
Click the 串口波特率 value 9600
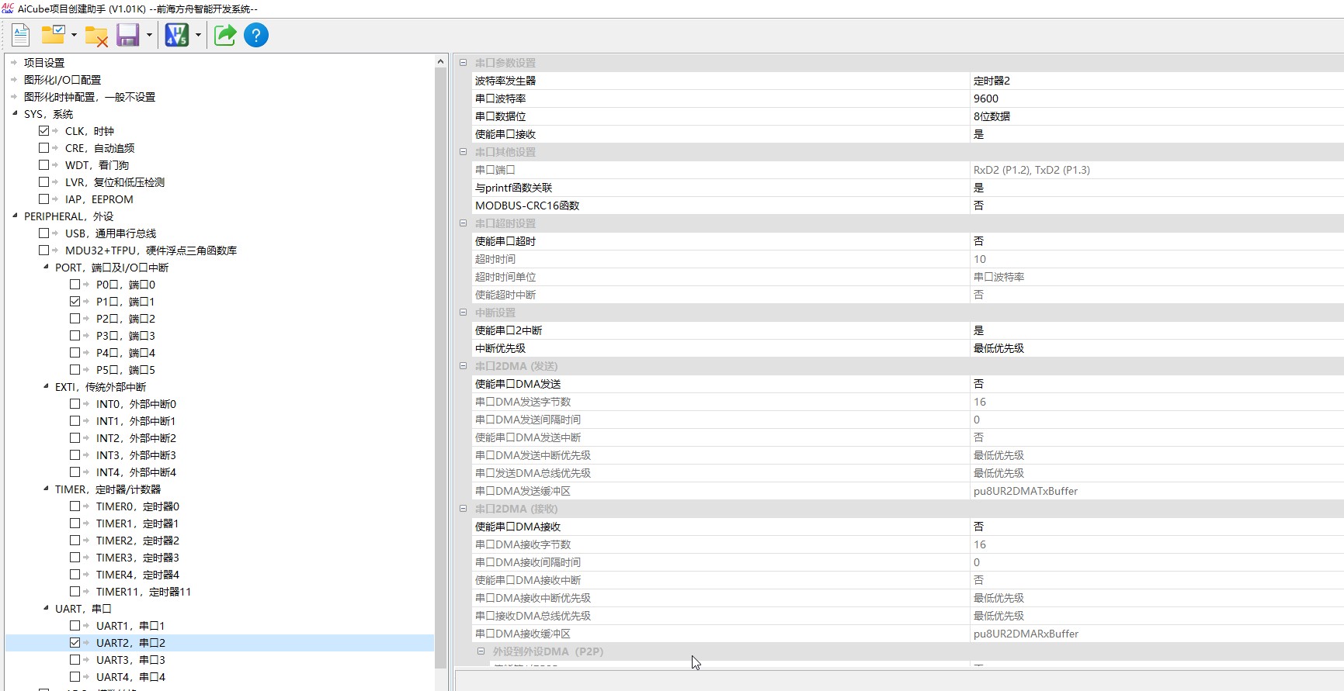(x=986, y=98)
